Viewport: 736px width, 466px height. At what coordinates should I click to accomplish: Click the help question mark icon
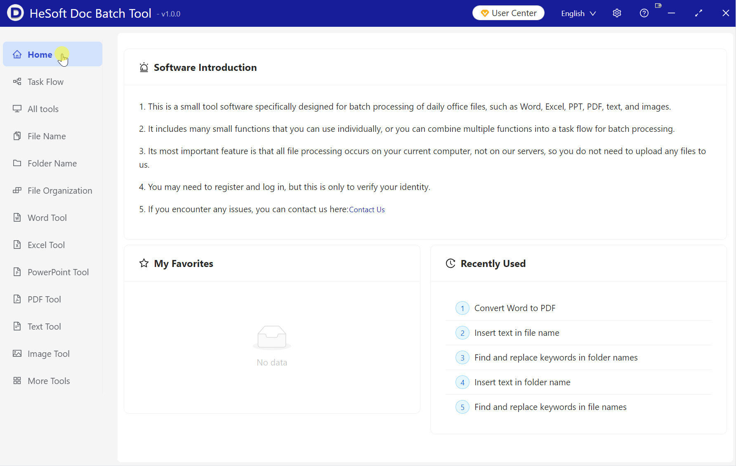click(644, 13)
